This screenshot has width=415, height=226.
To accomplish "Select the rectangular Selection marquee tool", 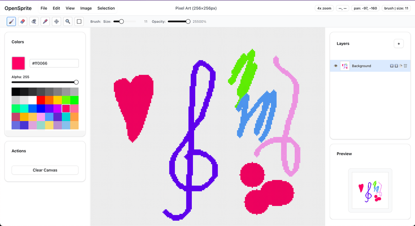I will [79, 22].
